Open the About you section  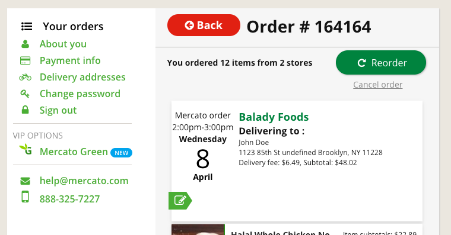click(63, 44)
